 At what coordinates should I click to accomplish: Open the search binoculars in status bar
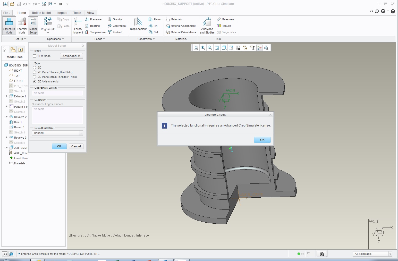pyautogui.click(x=321, y=254)
